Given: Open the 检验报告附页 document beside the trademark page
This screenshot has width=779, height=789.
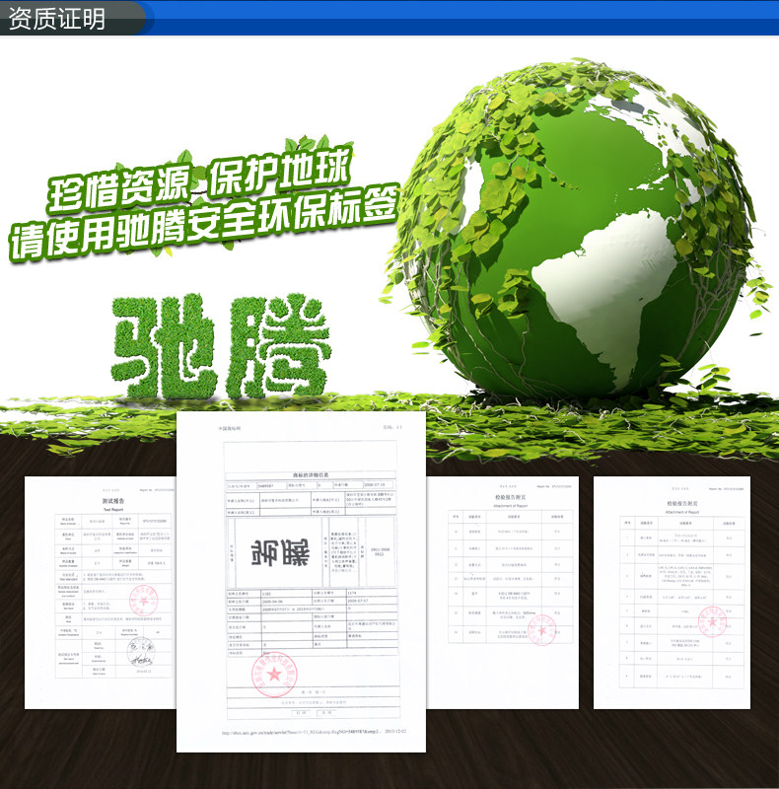Looking at the screenshot, I should coord(502,593).
